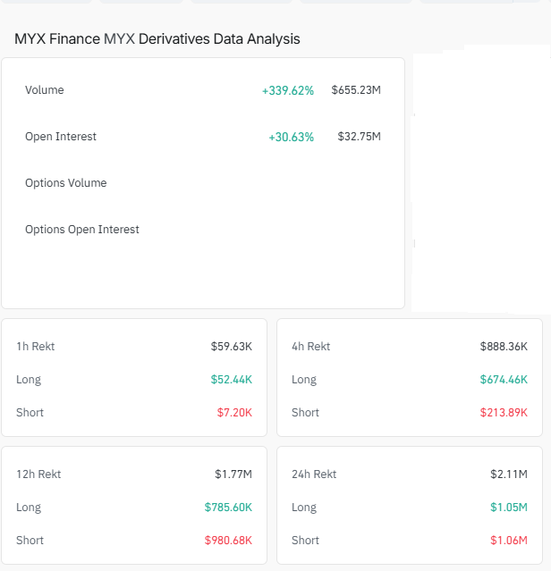Click the $2.11M 24h Rekt total
Image resolution: width=551 pixels, height=571 pixels.
coord(509,474)
